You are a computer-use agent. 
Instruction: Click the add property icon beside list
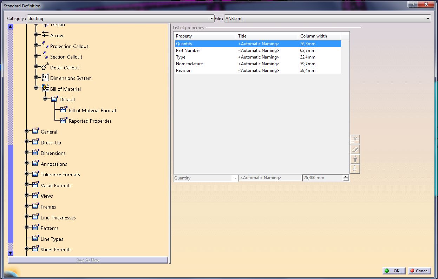355,139
